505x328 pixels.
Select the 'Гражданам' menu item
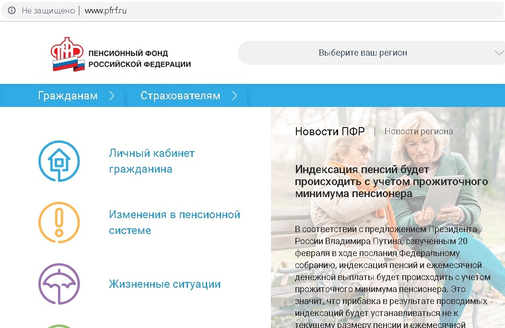click(68, 96)
